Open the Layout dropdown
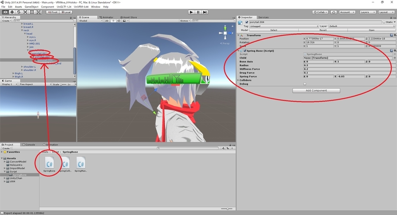This screenshot has height=215, width=397. [386, 12]
